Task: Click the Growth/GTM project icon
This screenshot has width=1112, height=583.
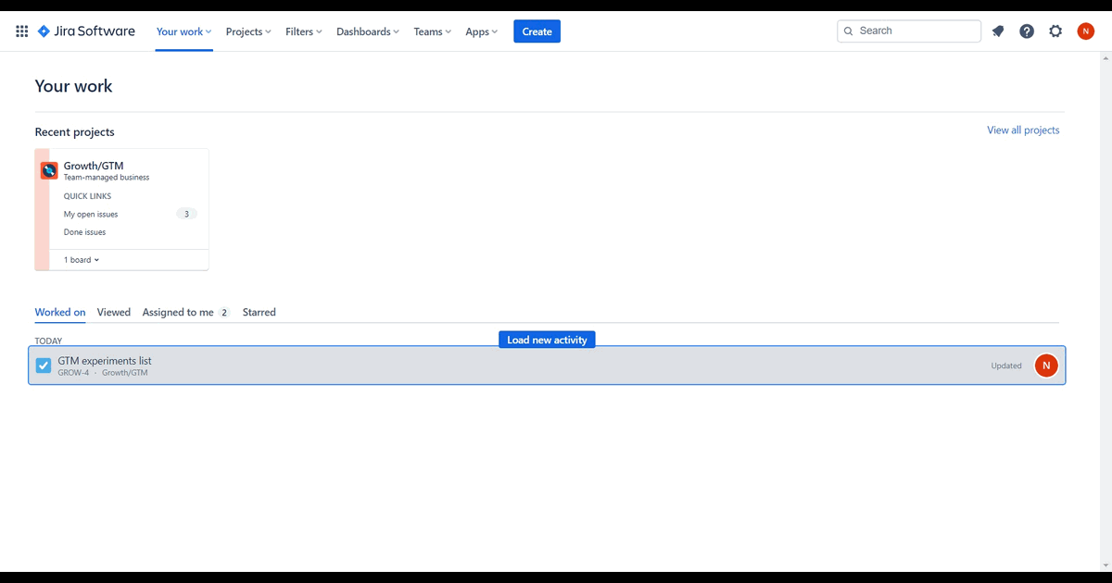Action: (49, 170)
